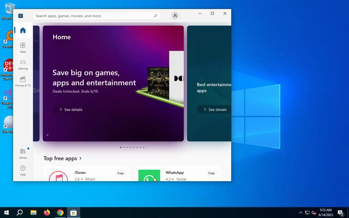
Task: Select Everything search desktop shortcut
Action: click(8, 40)
